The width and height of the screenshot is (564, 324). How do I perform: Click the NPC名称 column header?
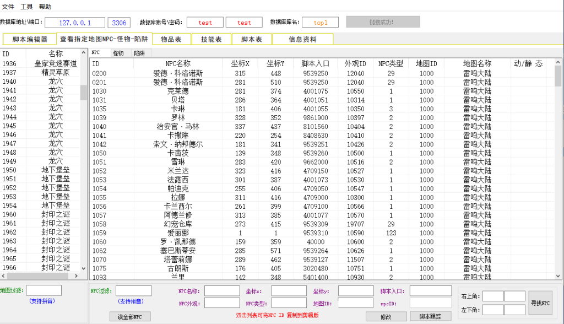coord(178,64)
